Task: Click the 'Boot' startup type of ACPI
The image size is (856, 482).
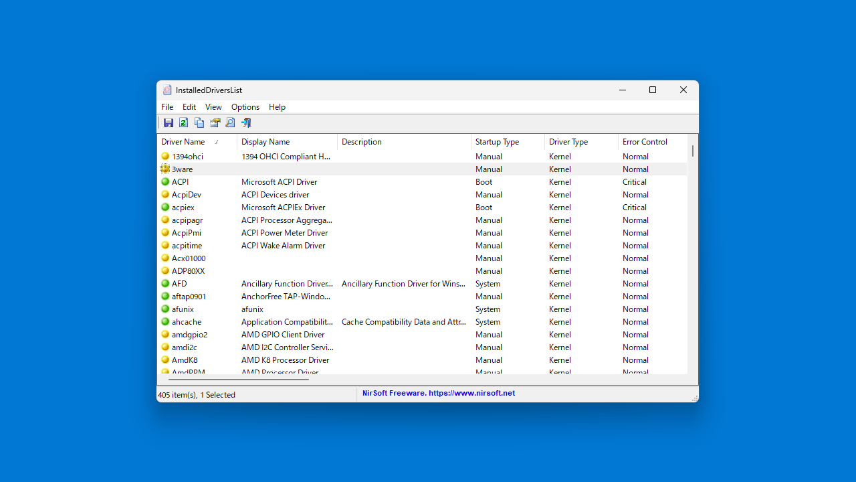Action: pos(484,181)
